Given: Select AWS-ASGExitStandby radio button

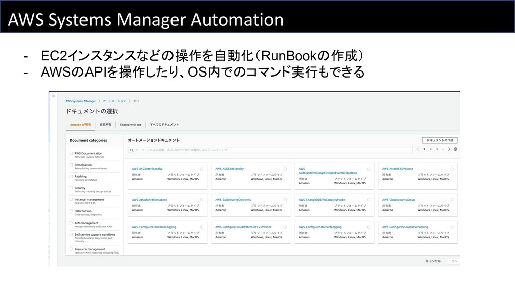Looking at the screenshot, I should pos(285,169).
